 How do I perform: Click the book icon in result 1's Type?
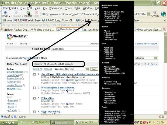67,80
